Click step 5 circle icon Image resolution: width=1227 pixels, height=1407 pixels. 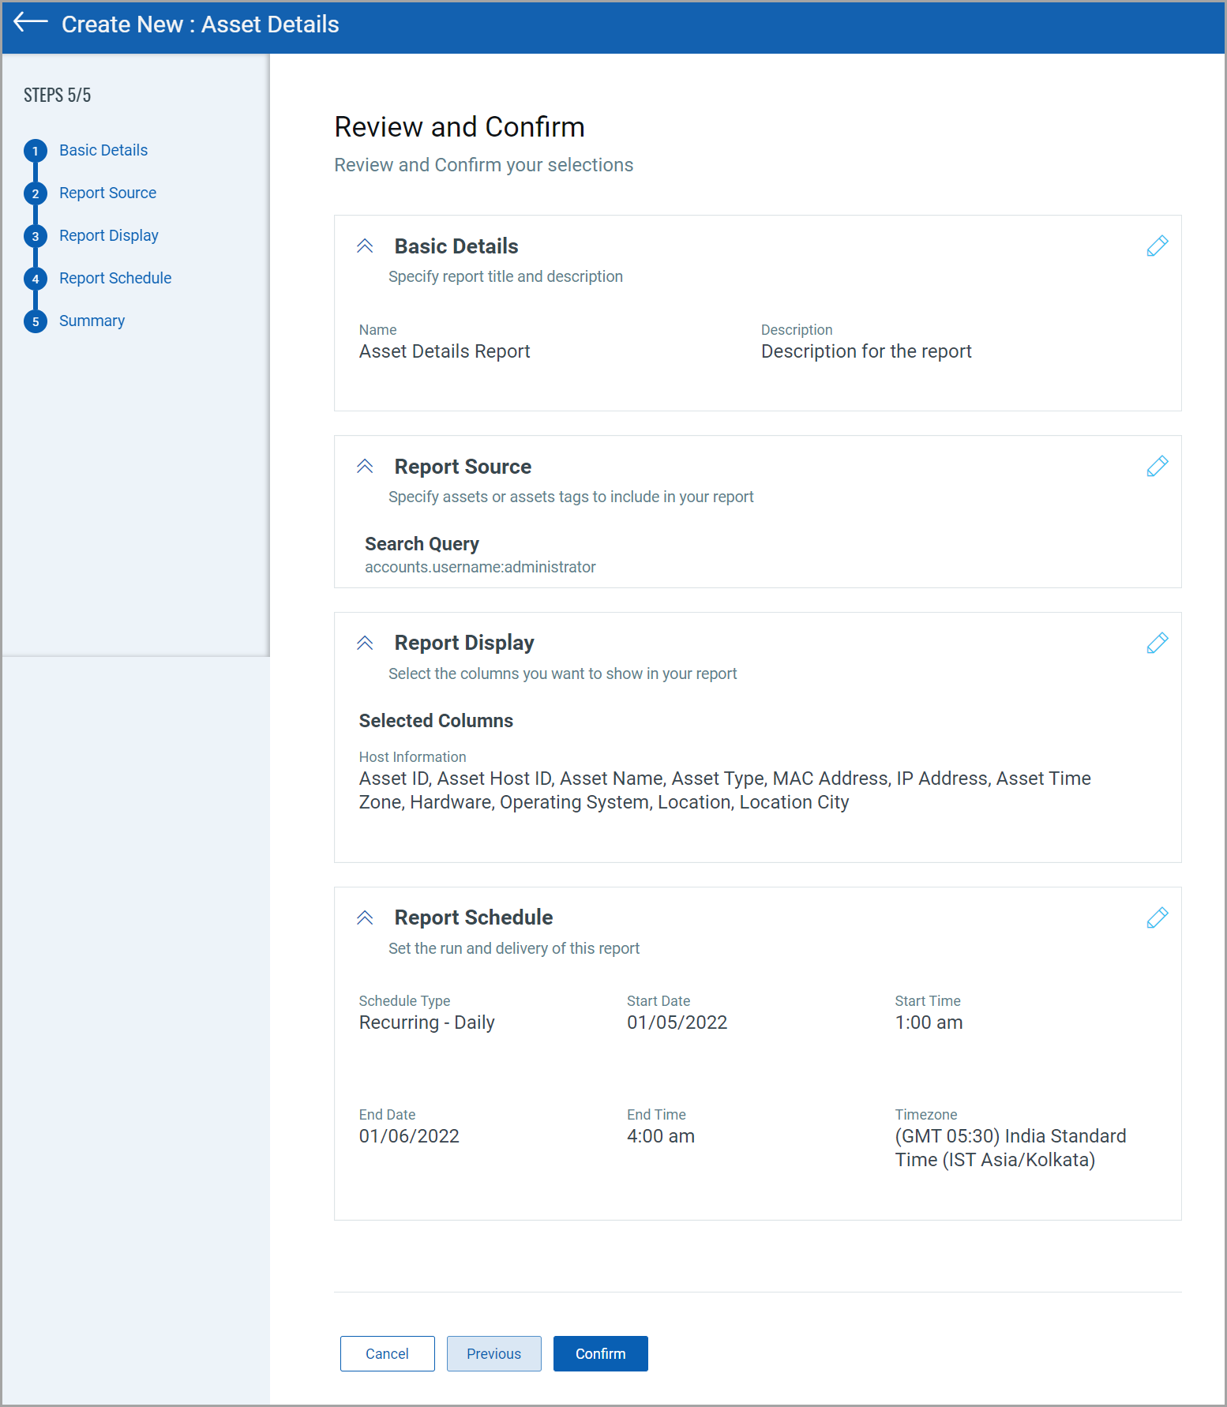point(36,321)
